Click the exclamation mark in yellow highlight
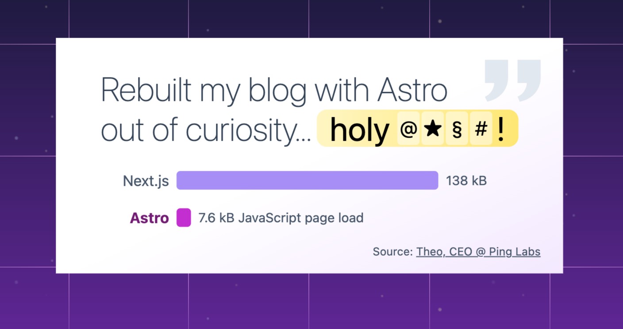 [x=501, y=129]
